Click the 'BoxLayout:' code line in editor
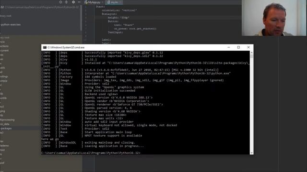Viewport: 307px width, 172px height. [x=109, y=14]
